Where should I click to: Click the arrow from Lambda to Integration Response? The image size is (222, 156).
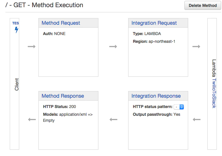click(x=197, y=120)
